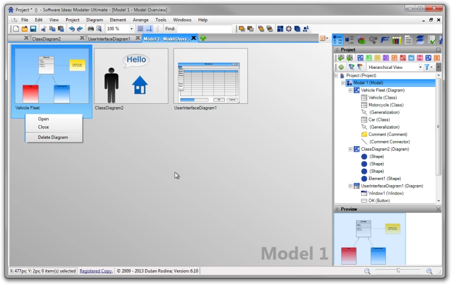Switch to the UserInterfaceDiagram1 tab
Screen dimensions: 452x285
tap(109, 38)
